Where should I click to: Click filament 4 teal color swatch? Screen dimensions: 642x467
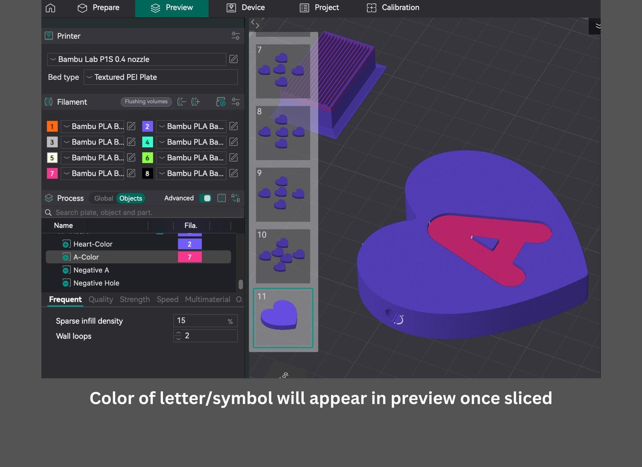(x=148, y=142)
